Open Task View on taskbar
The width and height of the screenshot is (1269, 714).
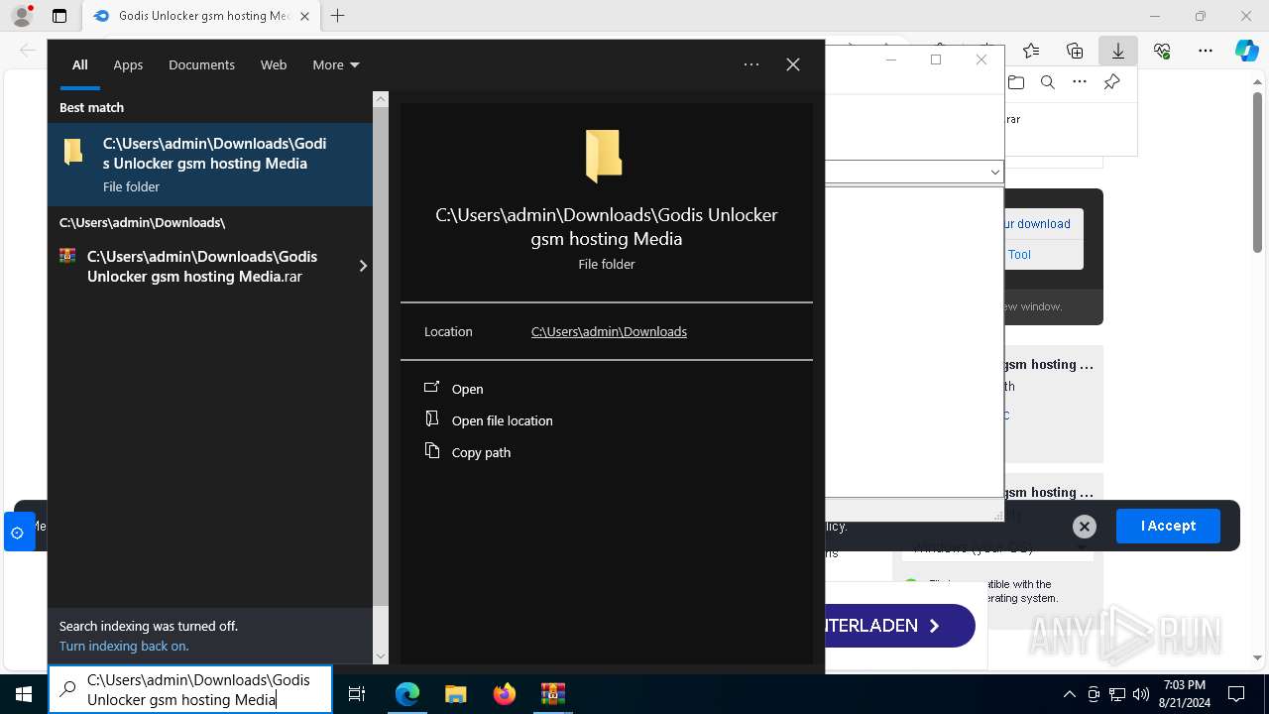357,693
